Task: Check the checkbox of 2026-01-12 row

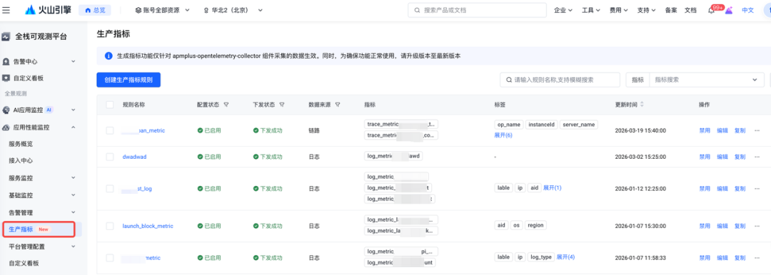Action: pyautogui.click(x=110, y=189)
